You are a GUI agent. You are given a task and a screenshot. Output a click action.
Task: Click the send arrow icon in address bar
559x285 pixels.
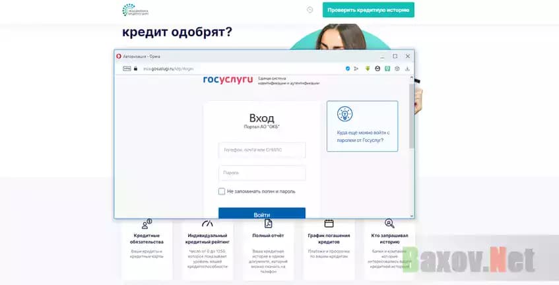(356, 69)
